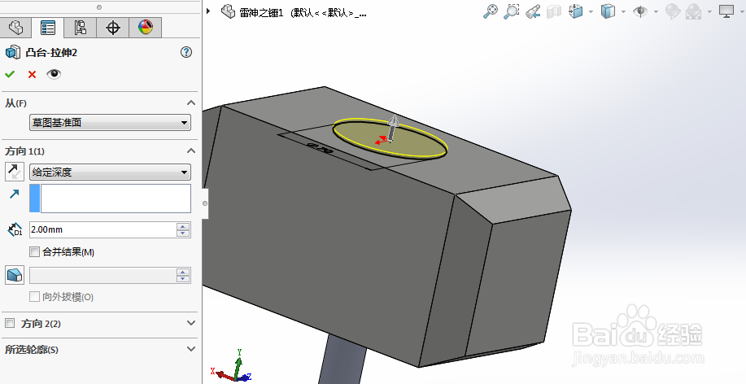Decrease the depth with the down spinner
Screen dimensions: 746x384
[183, 233]
